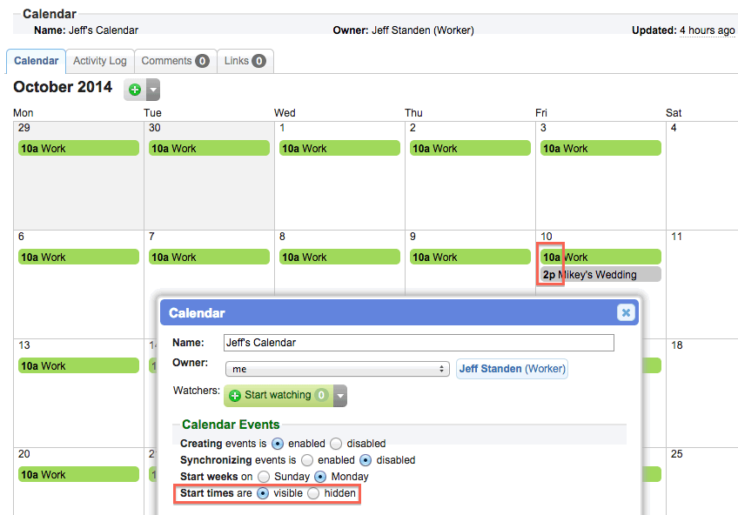This screenshot has width=738, height=515.
Task: Open 10a Work event on September 30
Action: 209,148
